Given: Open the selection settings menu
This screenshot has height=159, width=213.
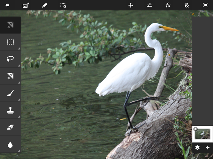Looking at the screenshot, I should tap(63, 5).
